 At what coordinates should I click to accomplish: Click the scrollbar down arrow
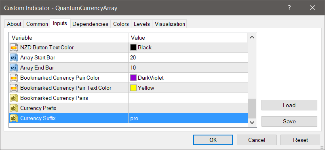252,123
